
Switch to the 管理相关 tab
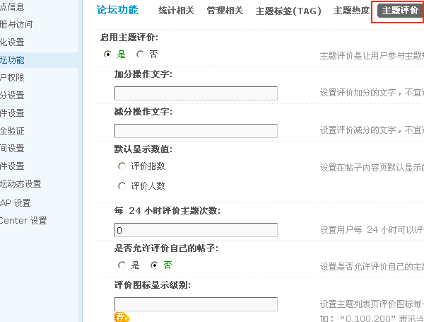pos(225,11)
